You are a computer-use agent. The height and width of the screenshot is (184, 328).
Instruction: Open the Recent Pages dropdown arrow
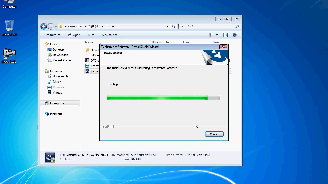(x=56, y=27)
